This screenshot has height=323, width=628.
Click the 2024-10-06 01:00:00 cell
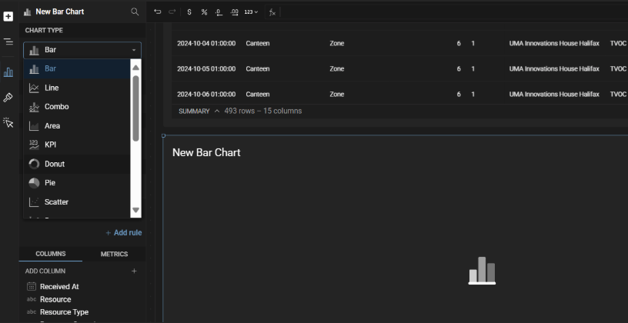click(206, 94)
